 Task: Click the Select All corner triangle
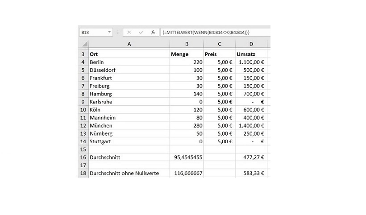[x=84, y=44]
